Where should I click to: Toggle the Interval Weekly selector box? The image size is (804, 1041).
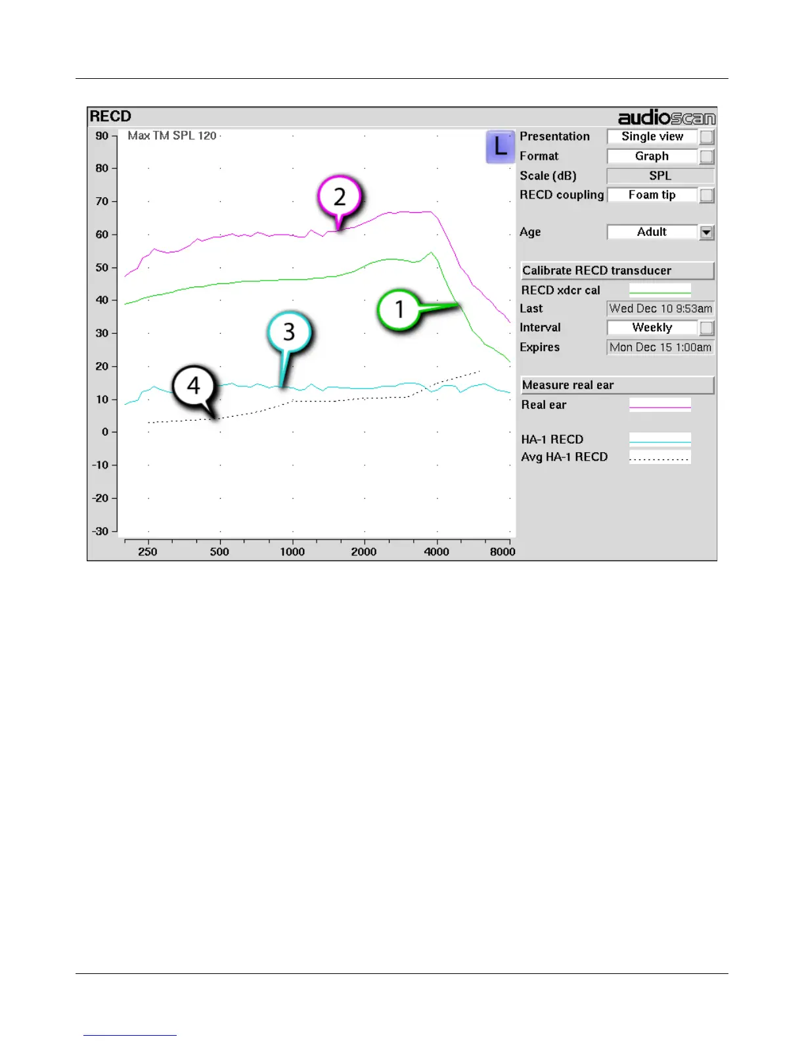coord(707,327)
